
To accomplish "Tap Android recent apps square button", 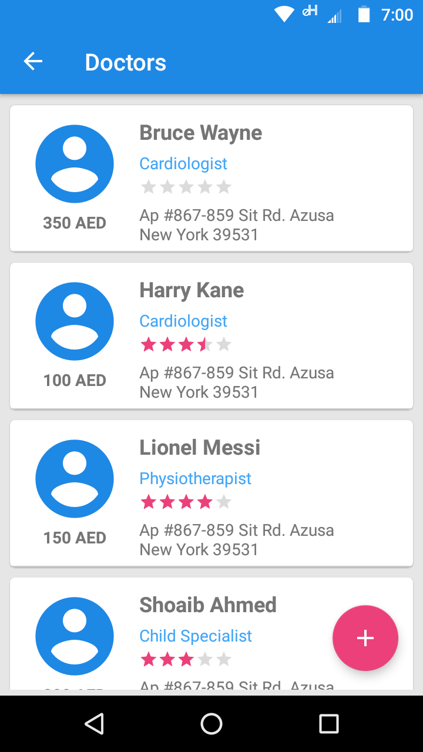I will [x=329, y=724].
